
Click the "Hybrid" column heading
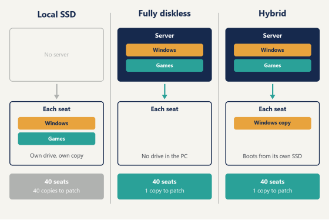coord(273,14)
